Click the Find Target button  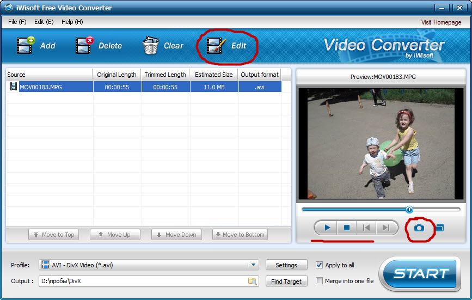coord(286,281)
